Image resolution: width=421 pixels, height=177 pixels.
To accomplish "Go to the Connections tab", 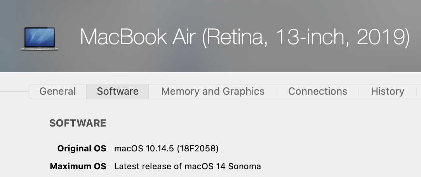I will 318,92.
